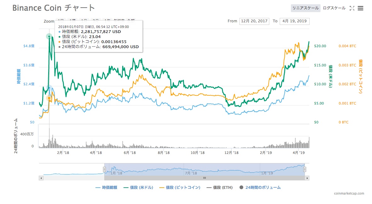Click the navigator left range handle
372x204 pixels.
pos(104,169)
